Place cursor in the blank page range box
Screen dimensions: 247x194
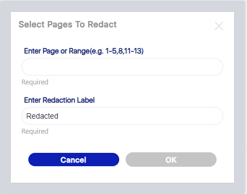tap(122, 67)
